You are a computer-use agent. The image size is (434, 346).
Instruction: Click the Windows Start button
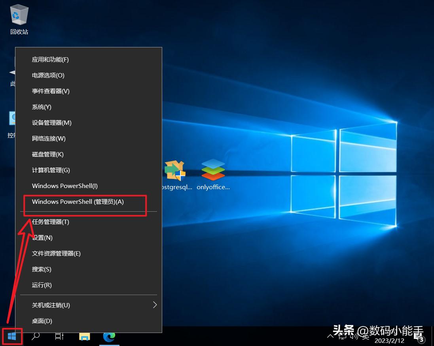(12, 337)
